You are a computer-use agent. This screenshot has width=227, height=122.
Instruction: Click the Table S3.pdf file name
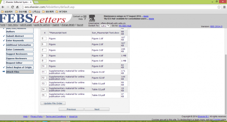[98, 95]
